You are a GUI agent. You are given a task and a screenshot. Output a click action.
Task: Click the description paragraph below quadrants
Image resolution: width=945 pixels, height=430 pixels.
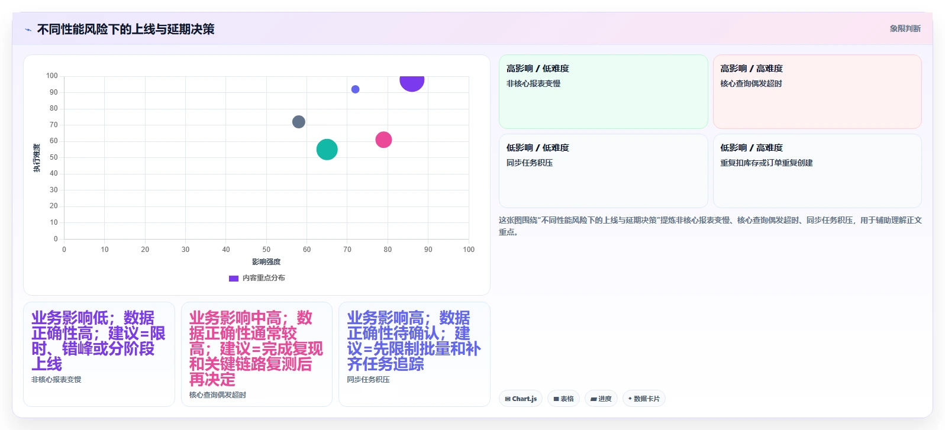click(710, 226)
